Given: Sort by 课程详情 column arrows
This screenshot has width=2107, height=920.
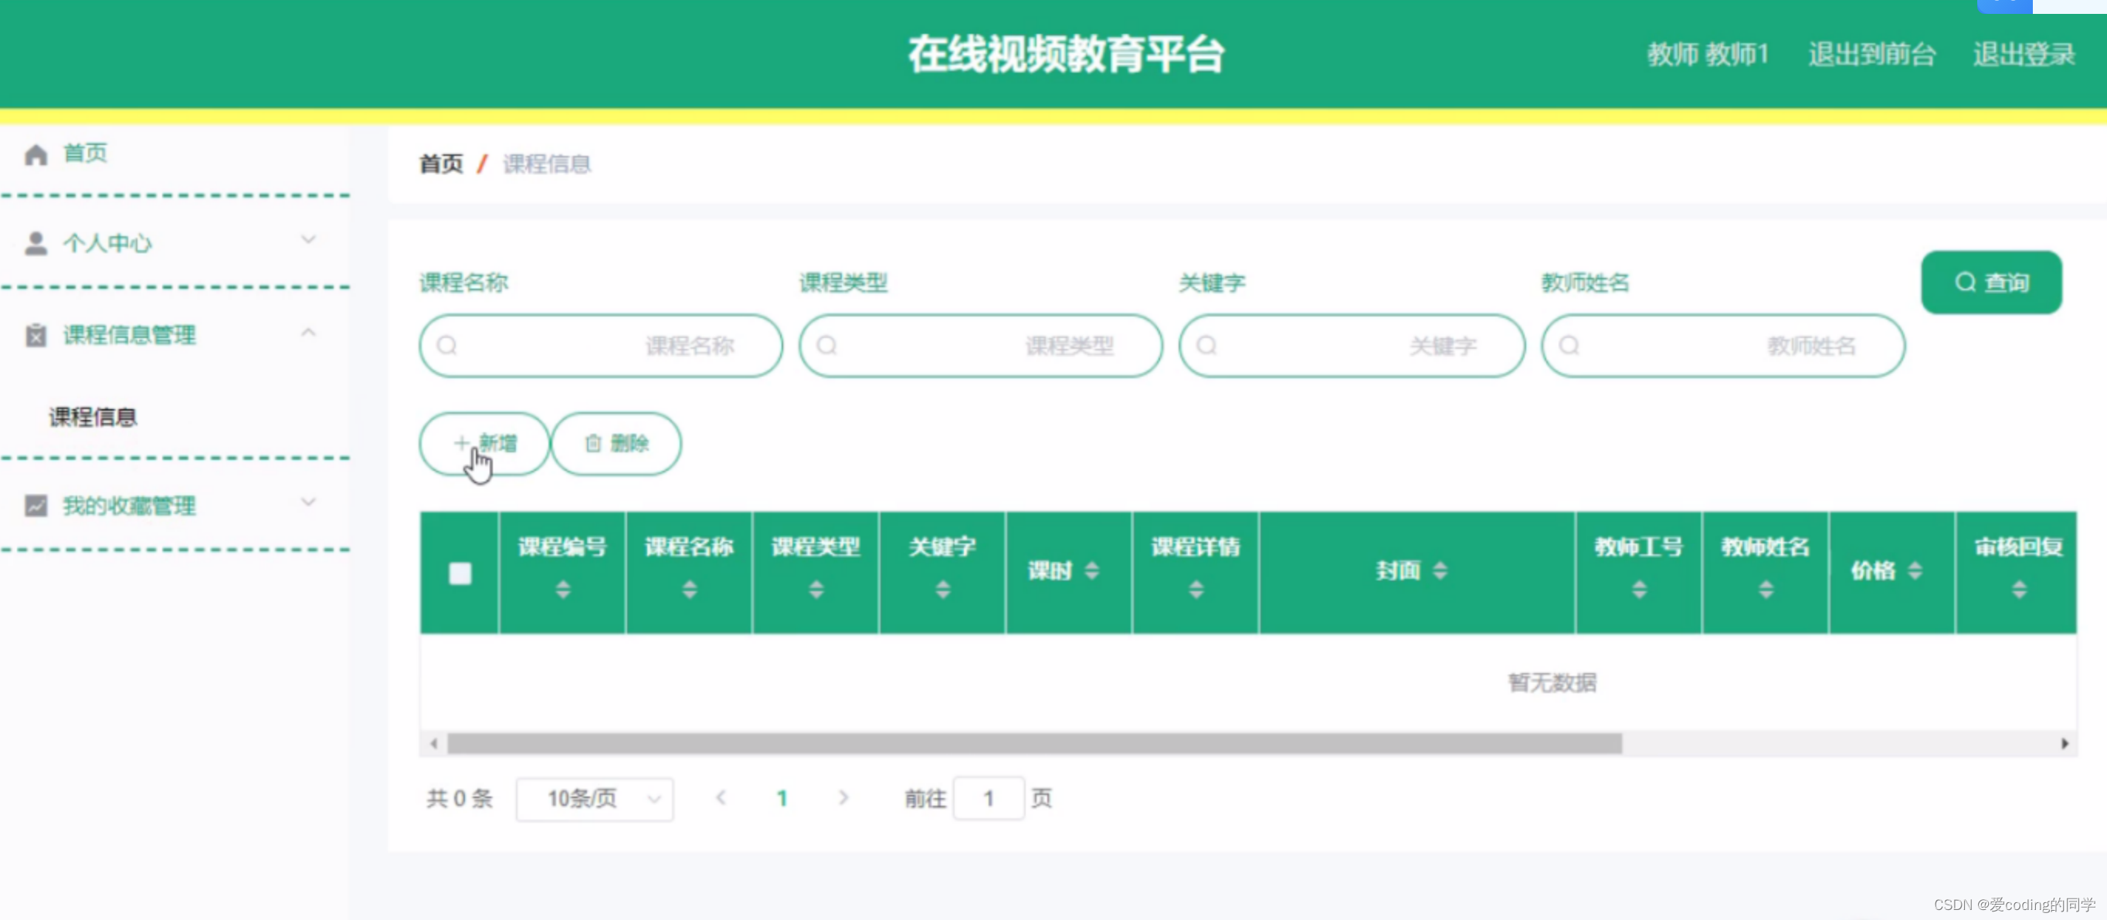Looking at the screenshot, I should (1196, 589).
